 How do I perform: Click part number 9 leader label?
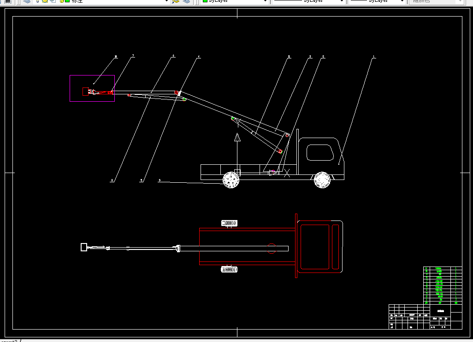160,180
